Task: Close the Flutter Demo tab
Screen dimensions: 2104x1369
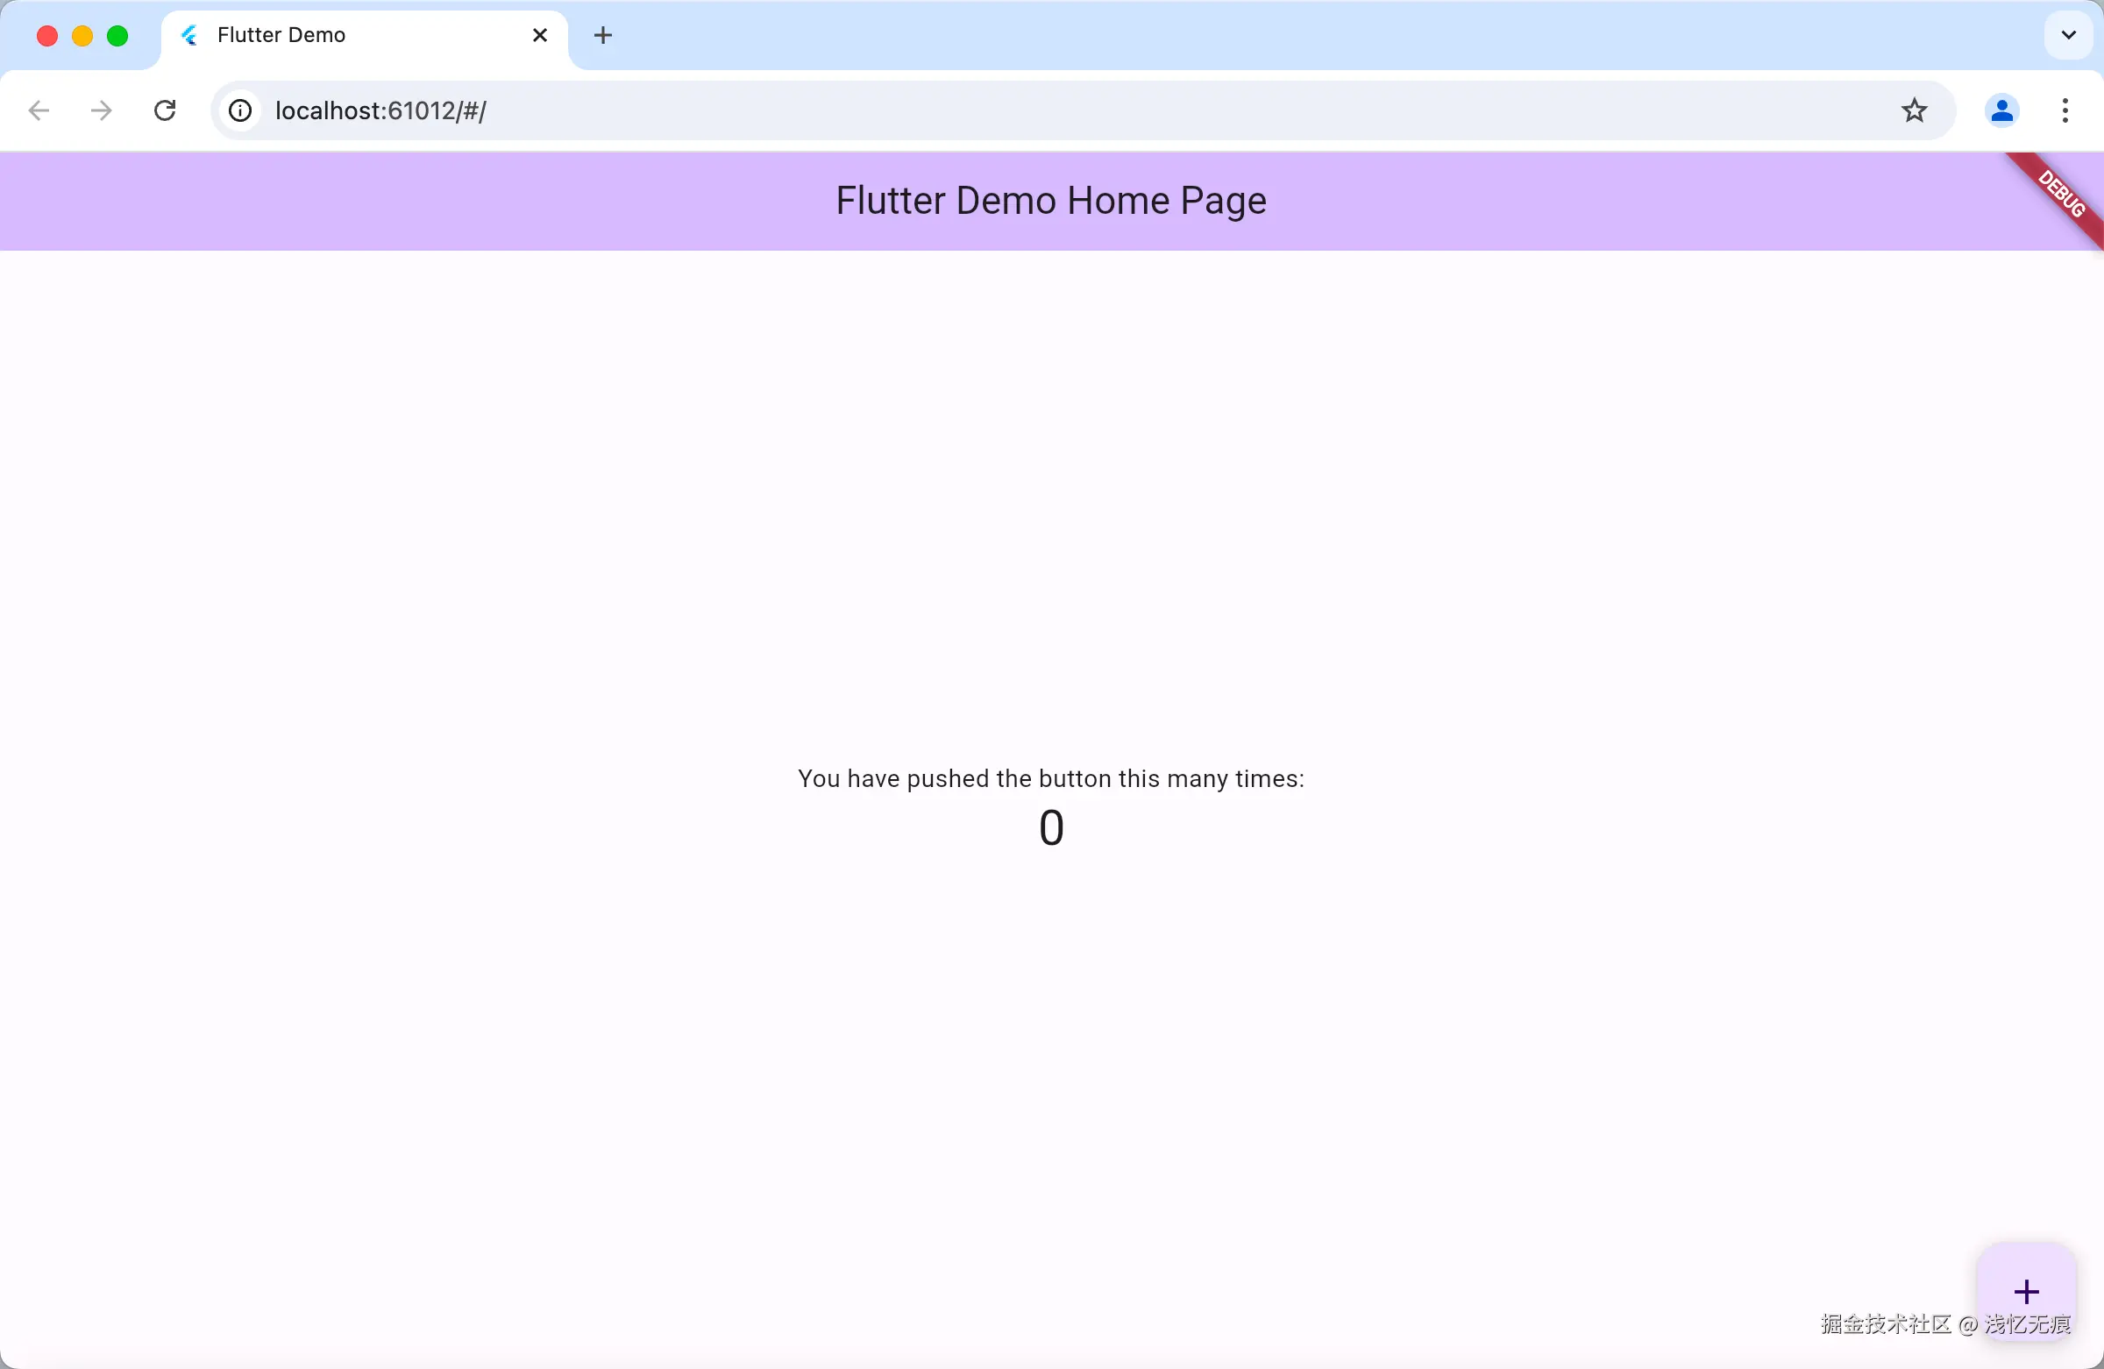Action: [540, 35]
